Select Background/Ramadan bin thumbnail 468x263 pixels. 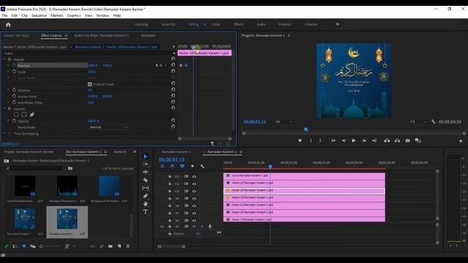tap(109, 186)
